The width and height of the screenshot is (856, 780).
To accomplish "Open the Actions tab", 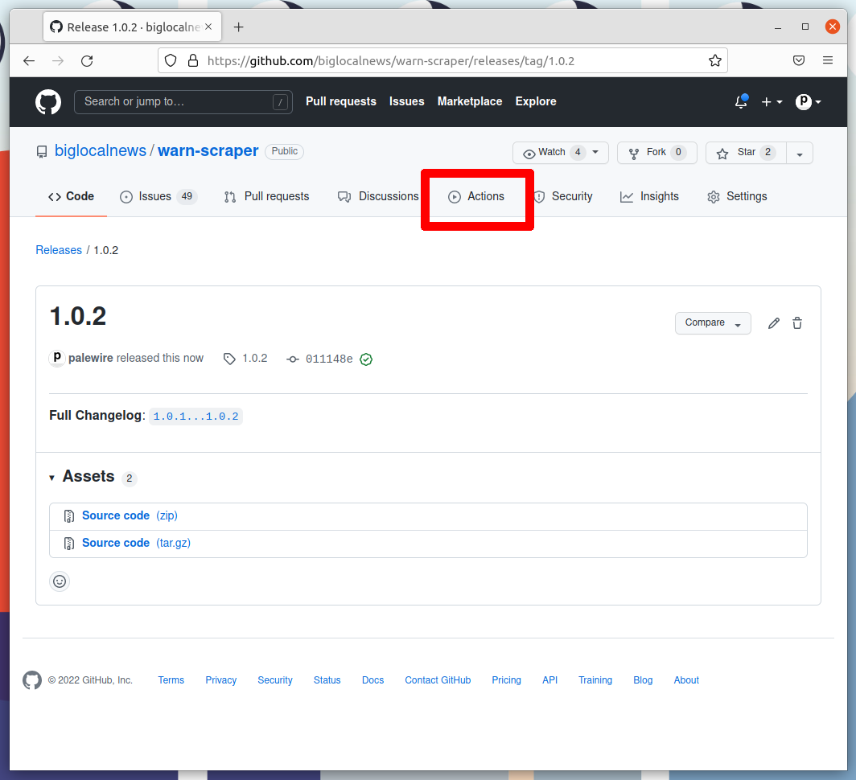I will click(476, 196).
